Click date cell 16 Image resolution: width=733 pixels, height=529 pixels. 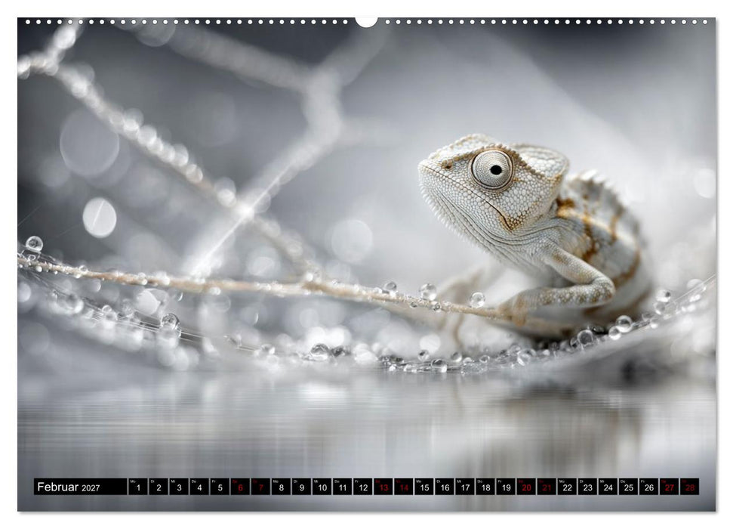(445, 487)
